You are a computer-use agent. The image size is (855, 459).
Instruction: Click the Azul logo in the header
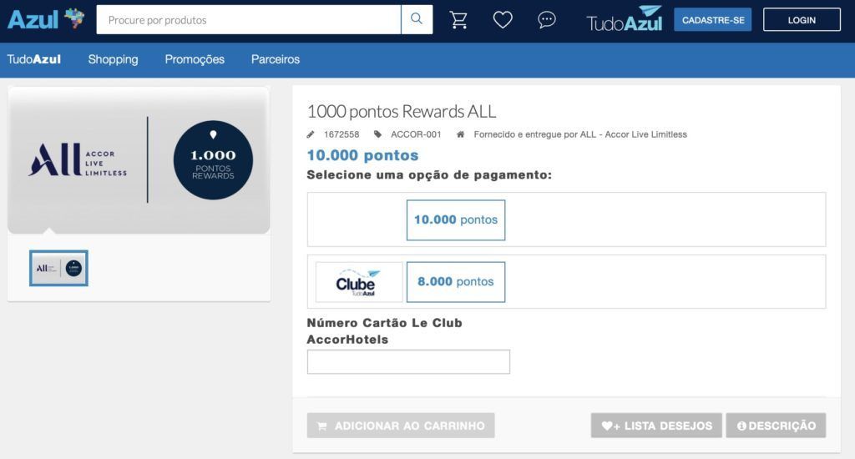[46, 20]
